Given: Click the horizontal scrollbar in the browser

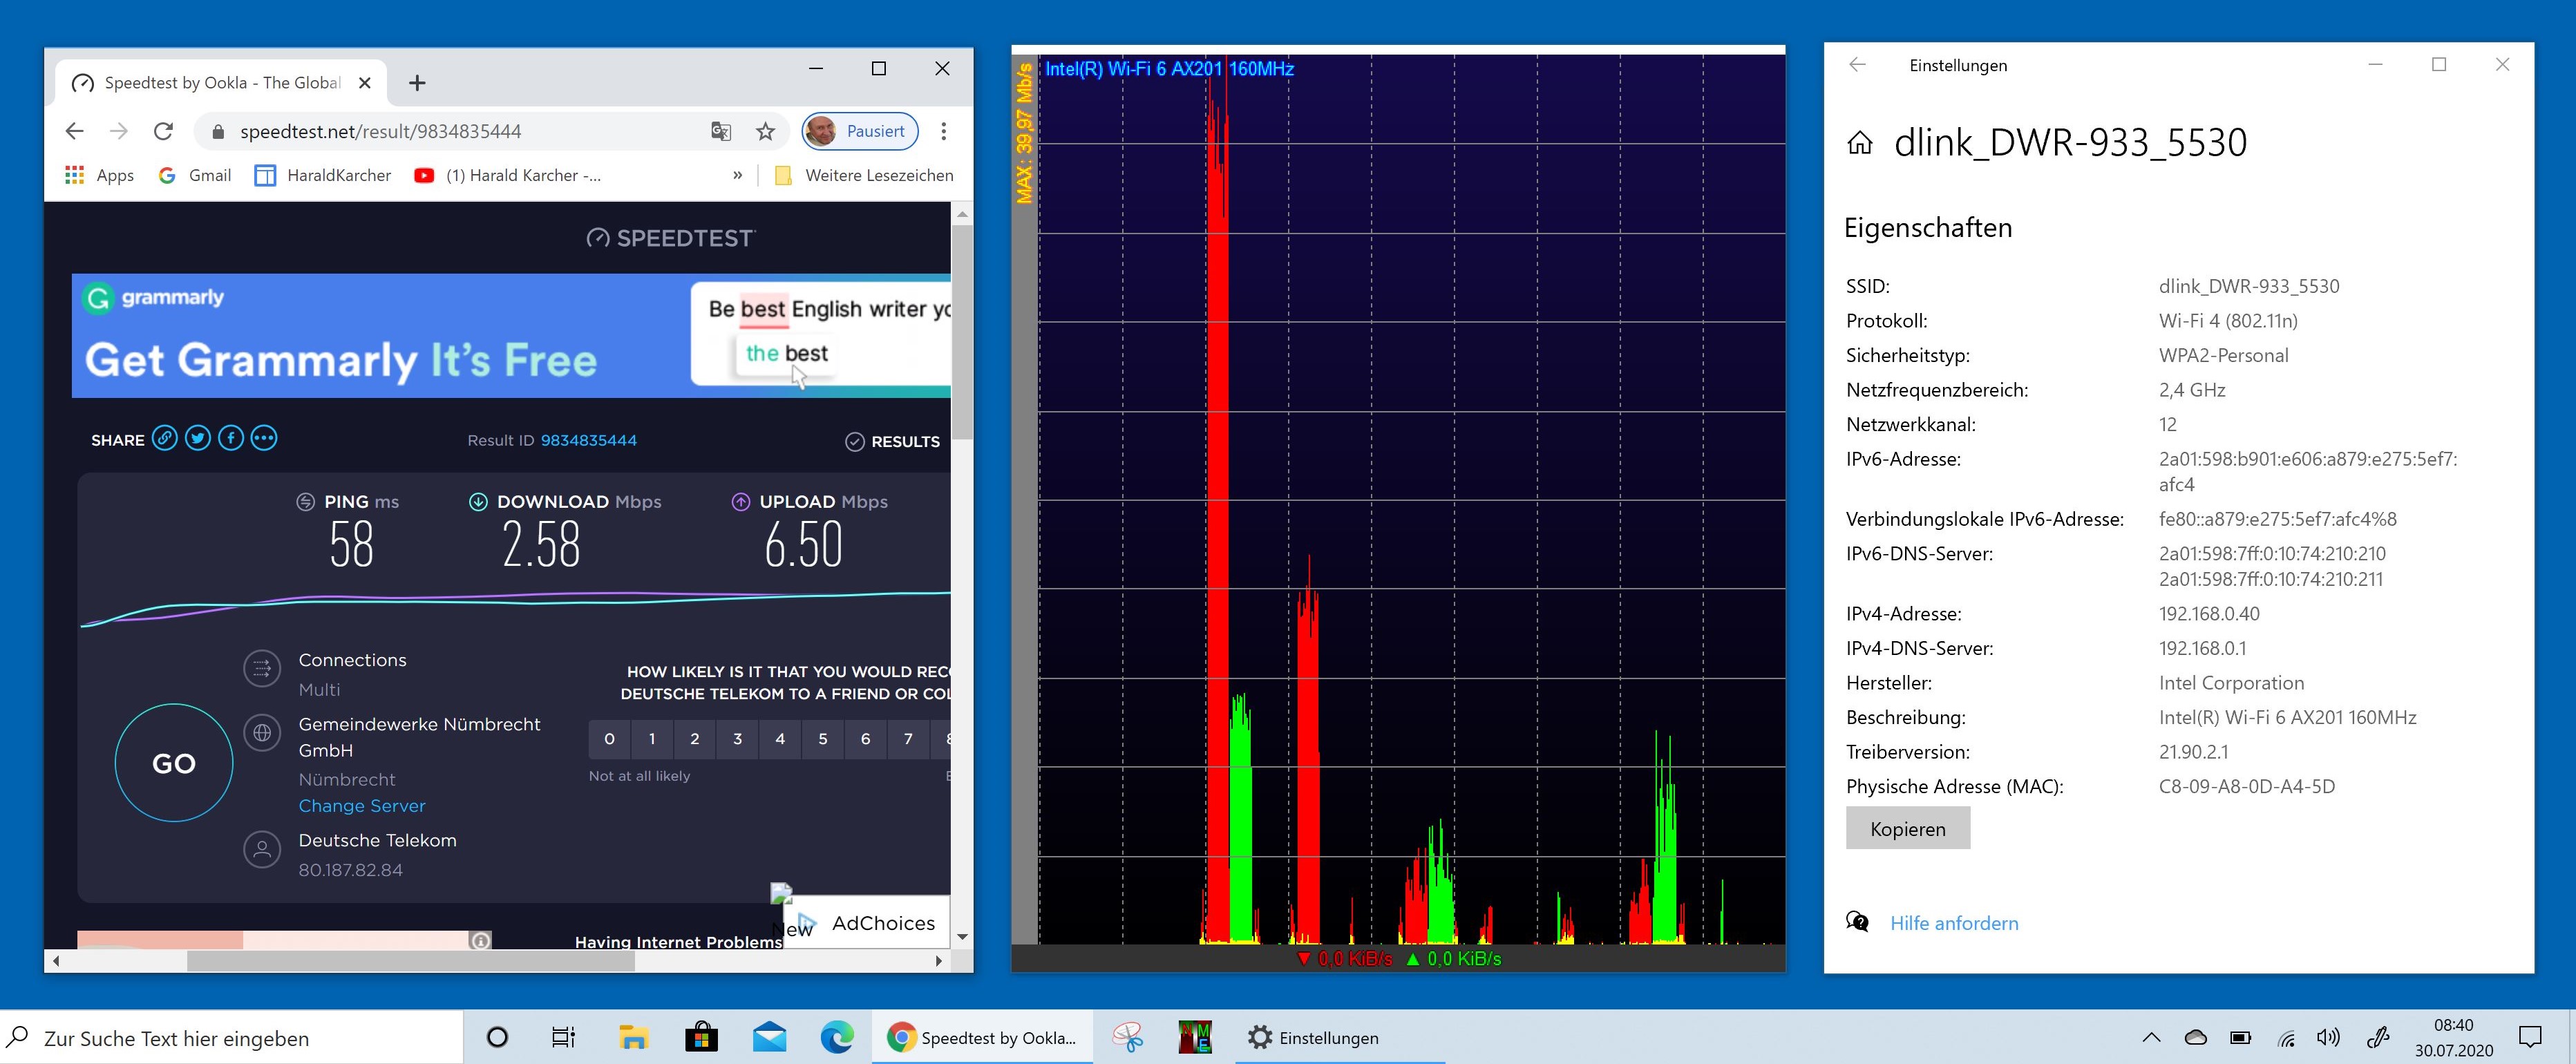Looking at the screenshot, I should pyautogui.click(x=410, y=961).
